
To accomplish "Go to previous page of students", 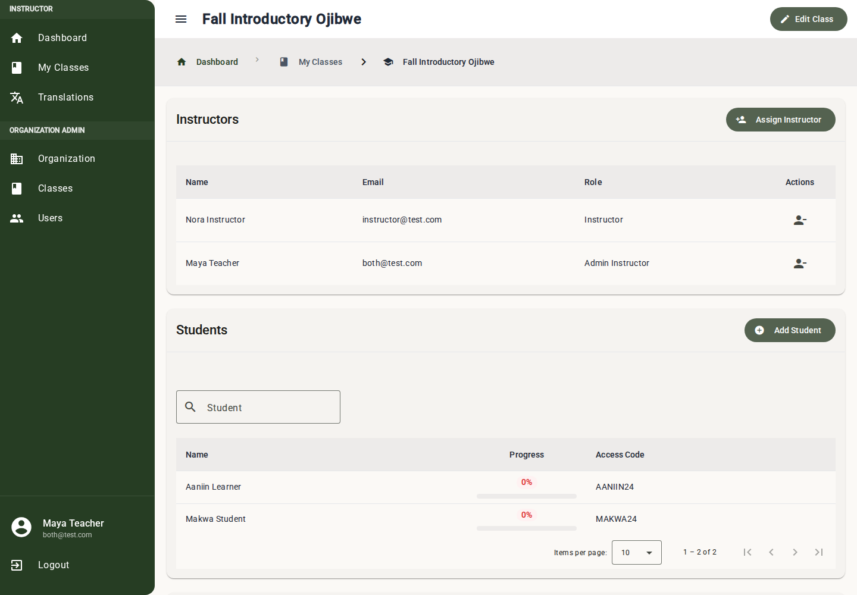I will pyautogui.click(x=771, y=552).
